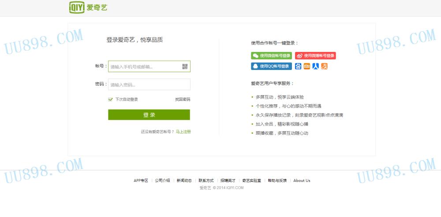This screenshot has height=217, width=441.
Task: Log in with Xiaomi orange icon
Action: pos(306,66)
